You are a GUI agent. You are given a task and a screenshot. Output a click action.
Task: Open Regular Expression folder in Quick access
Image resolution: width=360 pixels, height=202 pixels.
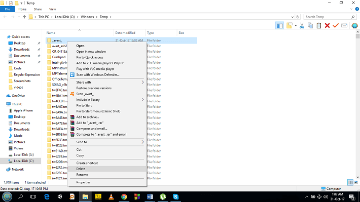[27, 75]
